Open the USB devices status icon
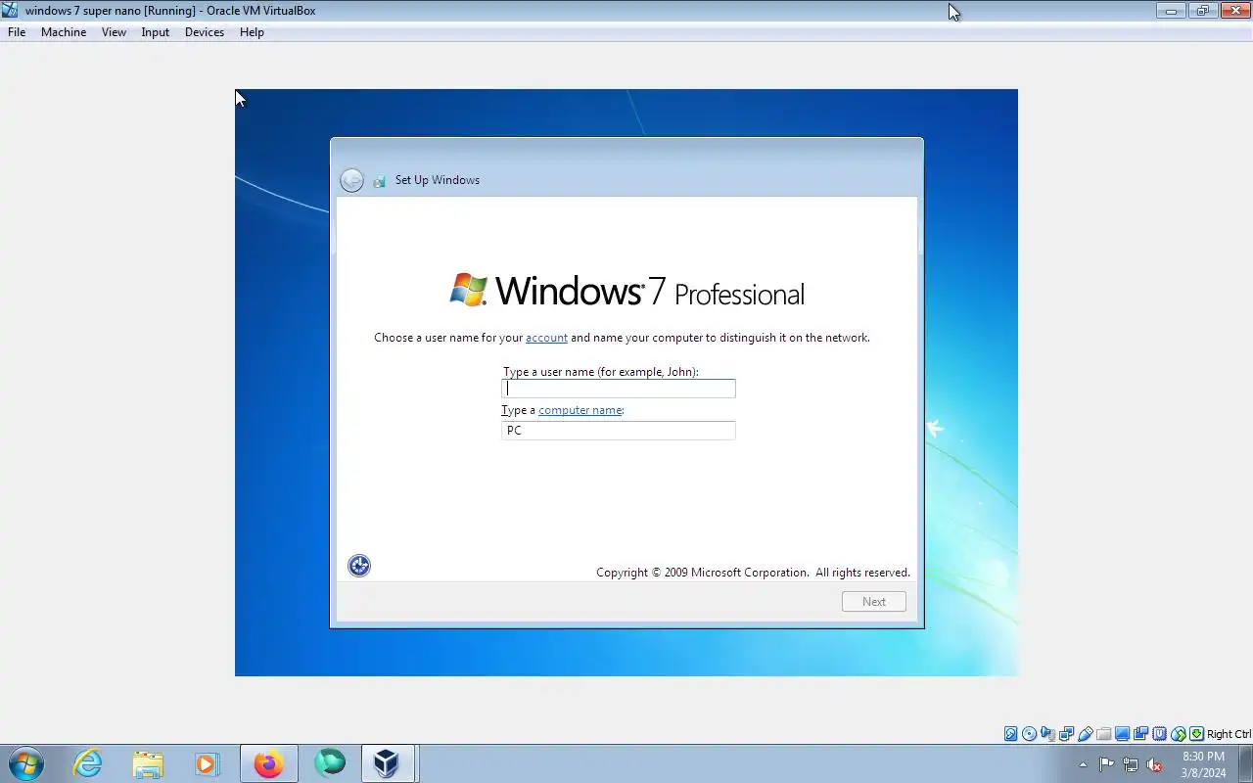The width and height of the screenshot is (1253, 783). click(x=1085, y=734)
